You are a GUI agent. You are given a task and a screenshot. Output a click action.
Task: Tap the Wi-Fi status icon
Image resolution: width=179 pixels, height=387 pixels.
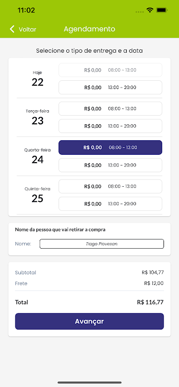click(149, 10)
